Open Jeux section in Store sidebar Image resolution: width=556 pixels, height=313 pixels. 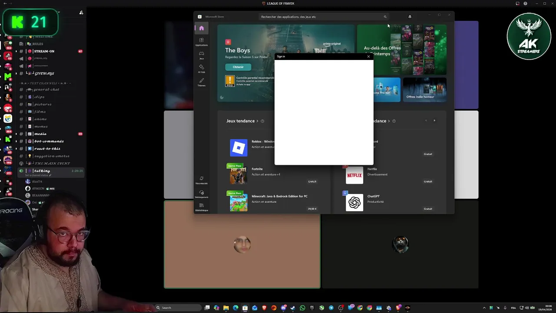(x=202, y=55)
